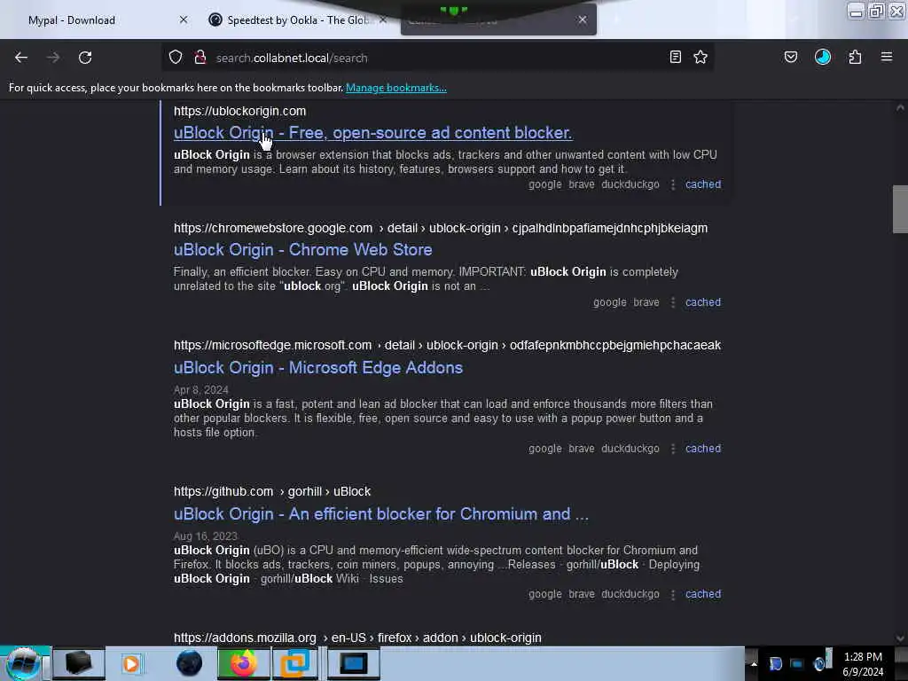The height and width of the screenshot is (681, 908).
Task: Click scrollbar down arrow
Action: (900, 638)
